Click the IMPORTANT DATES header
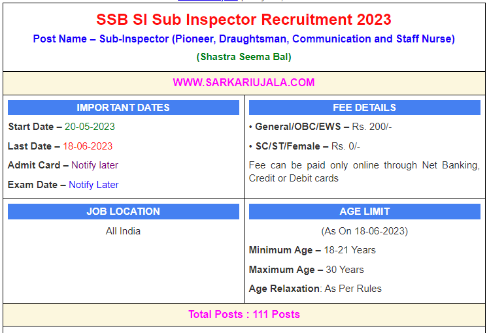 [123, 108]
